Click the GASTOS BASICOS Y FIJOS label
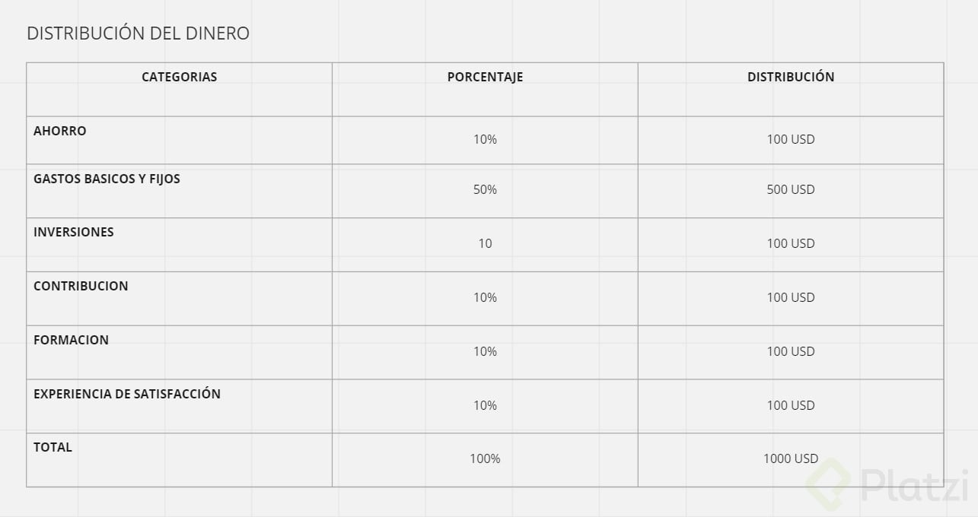This screenshot has width=978, height=517. coord(107,179)
